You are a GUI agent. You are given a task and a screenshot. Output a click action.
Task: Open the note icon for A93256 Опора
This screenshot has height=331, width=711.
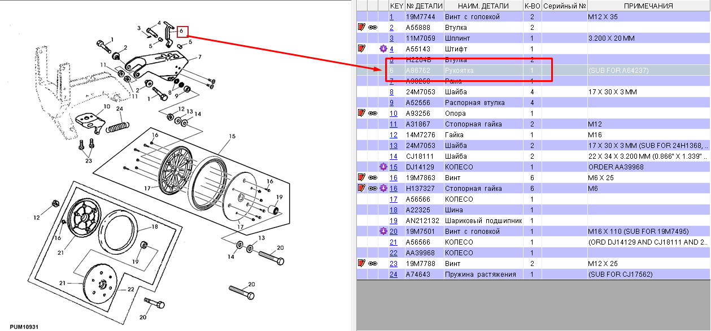coord(361,113)
